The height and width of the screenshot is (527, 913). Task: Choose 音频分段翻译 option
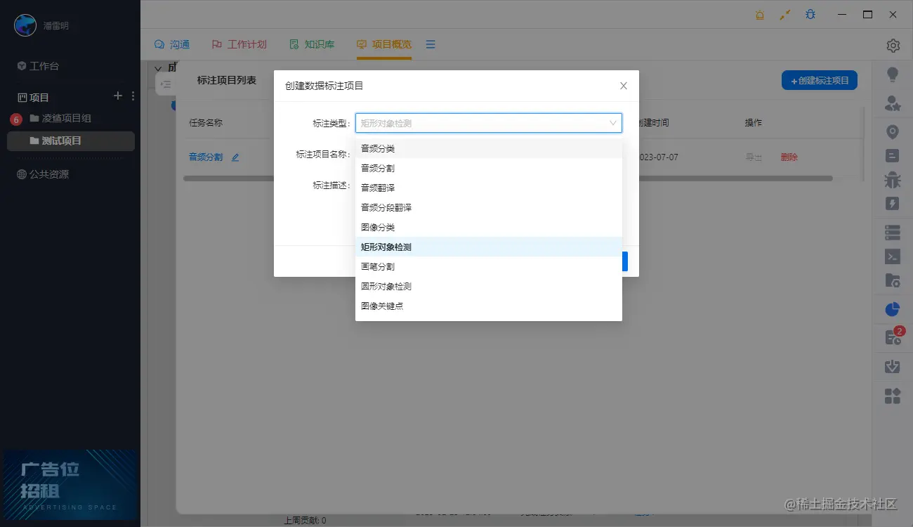coord(489,207)
